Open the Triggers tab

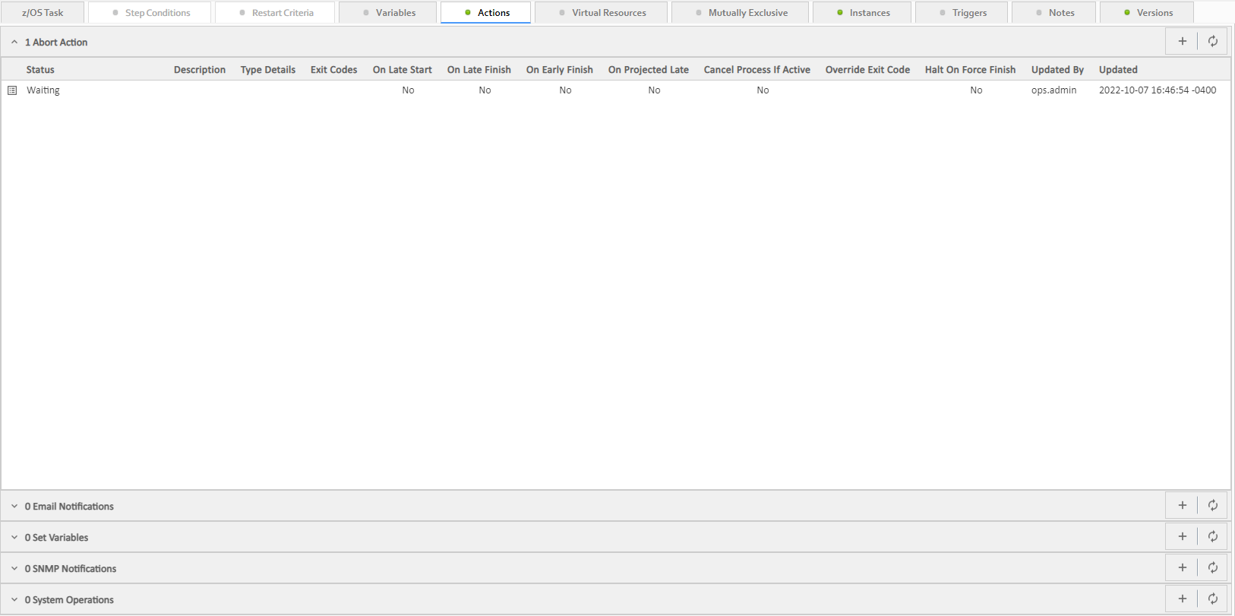click(968, 13)
